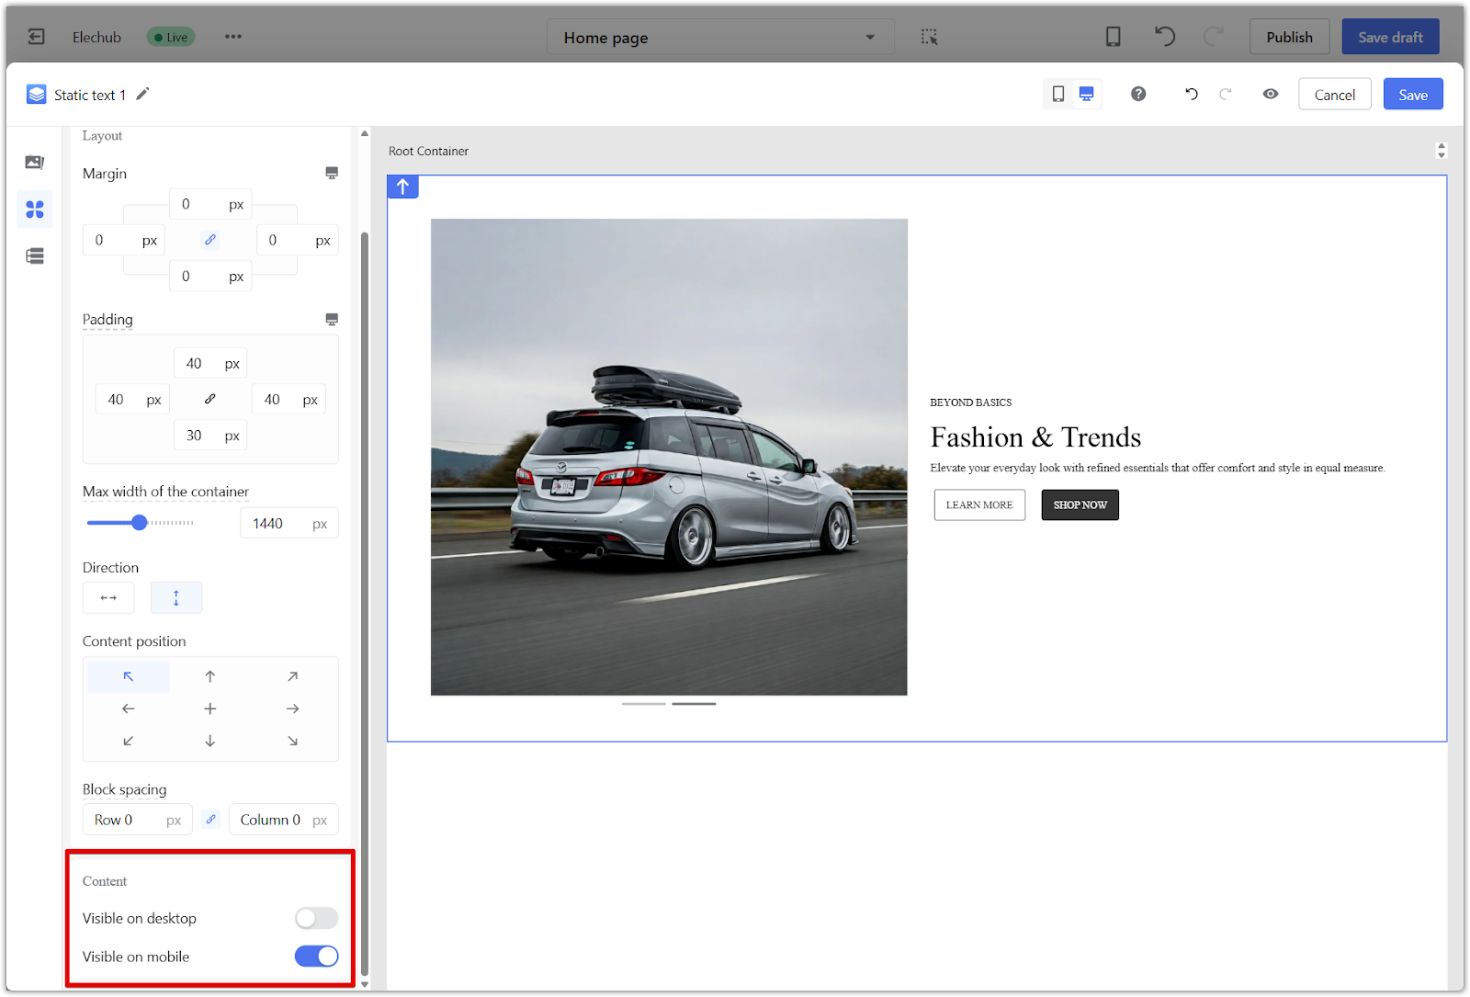Edit the Column block spacing field

pos(284,820)
